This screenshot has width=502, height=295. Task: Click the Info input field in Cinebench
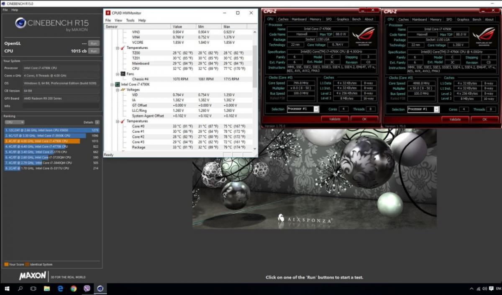click(61, 106)
